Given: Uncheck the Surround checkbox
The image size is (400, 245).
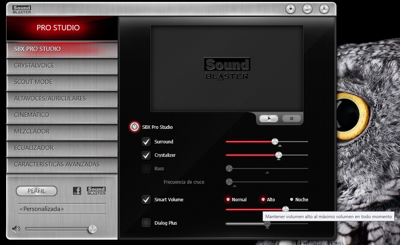Looking at the screenshot, I should [x=146, y=141].
